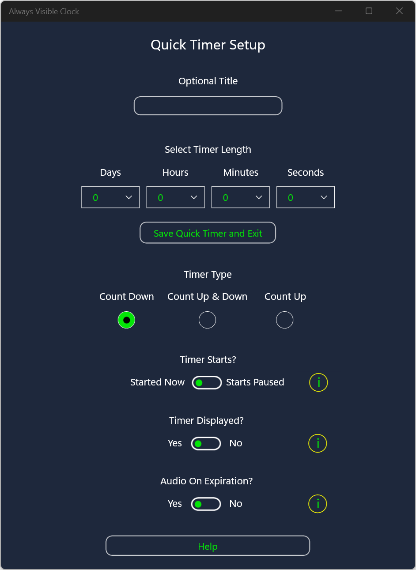Maximize the Always Visible Clock window
Screen dimensions: 416x570
coord(369,11)
